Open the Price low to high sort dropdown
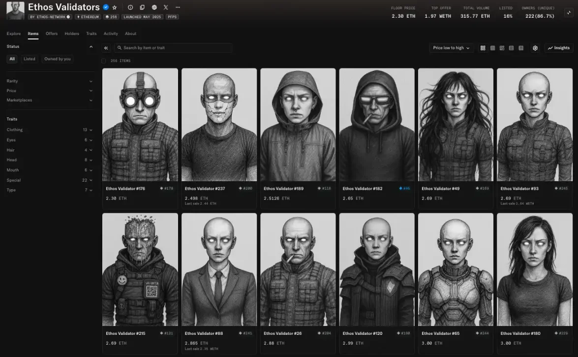The height and width of the screenshot is (357, 578). [451, 48]
